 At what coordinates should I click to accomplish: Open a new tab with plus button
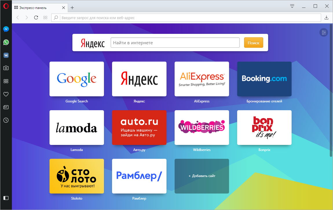pyautogui.click(x=72, y=8)
